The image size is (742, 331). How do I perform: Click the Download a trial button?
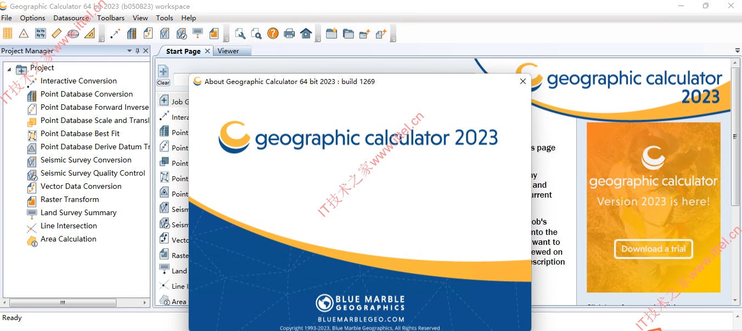(x=654, y=249)
